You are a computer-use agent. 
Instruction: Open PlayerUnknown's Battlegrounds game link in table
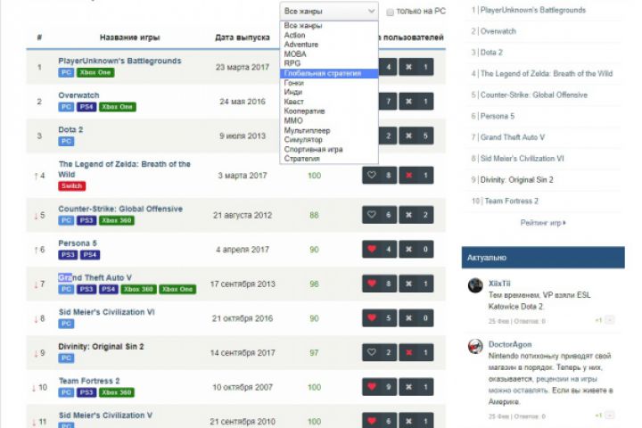(119, 61)
